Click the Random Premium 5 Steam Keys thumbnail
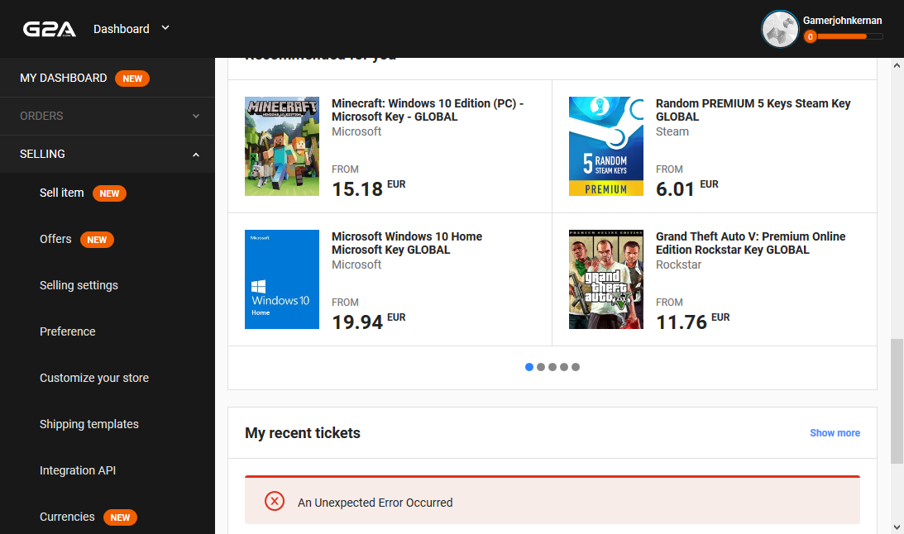 click(606, 146)
